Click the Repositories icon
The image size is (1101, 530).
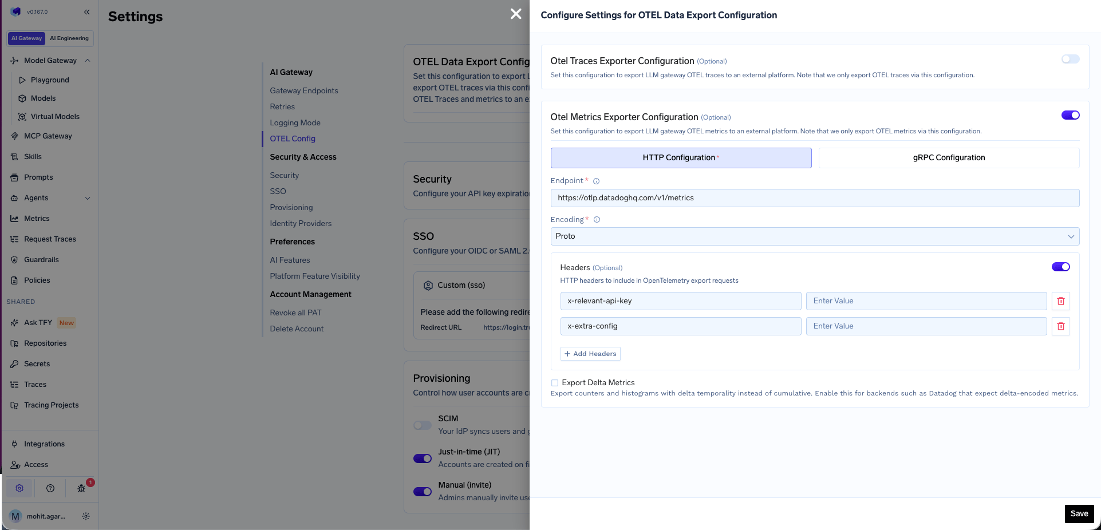click(14, 343)
